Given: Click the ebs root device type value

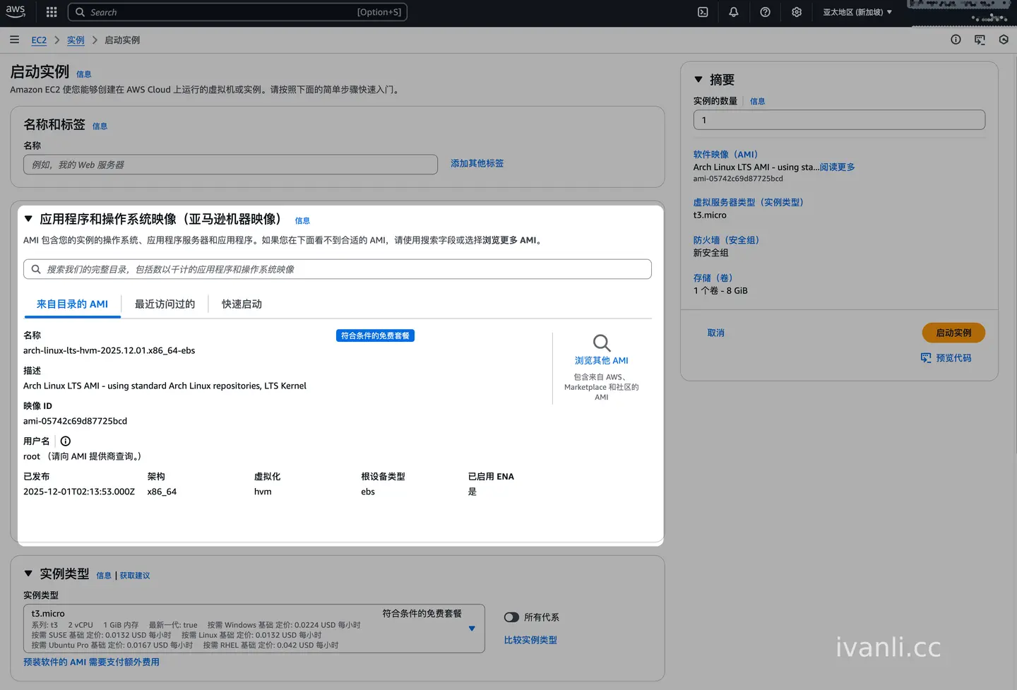Looking at the screenshot, I should 368,492.
